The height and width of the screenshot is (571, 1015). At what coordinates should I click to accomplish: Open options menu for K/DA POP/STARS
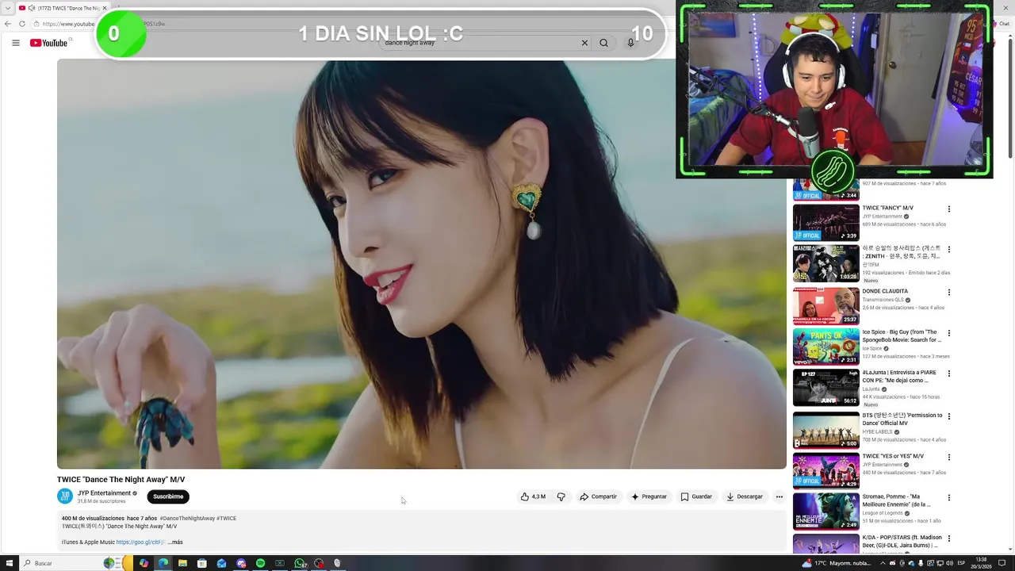pyautogui.click(x=949, y=539)
